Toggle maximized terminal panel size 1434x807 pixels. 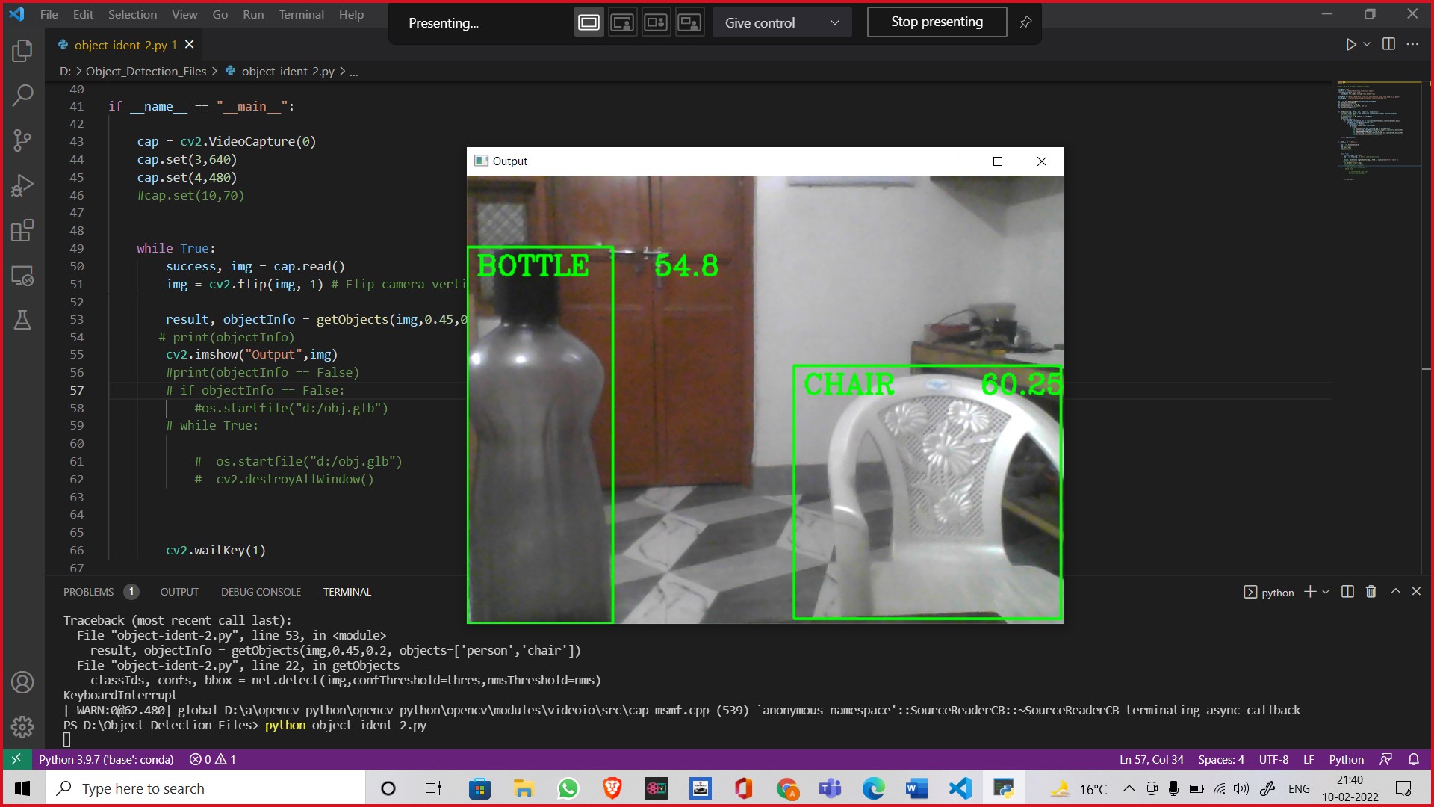point(1395,592)
